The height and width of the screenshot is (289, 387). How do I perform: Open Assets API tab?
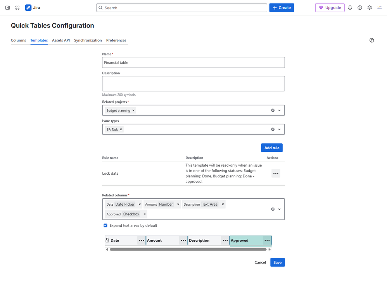(x=61, y=40)
